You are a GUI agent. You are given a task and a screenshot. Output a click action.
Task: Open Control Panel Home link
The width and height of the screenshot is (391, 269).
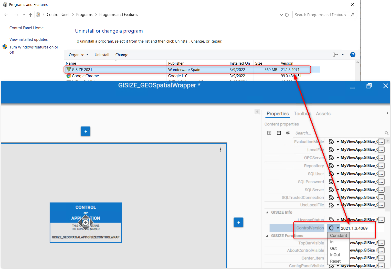coord(26,28)
